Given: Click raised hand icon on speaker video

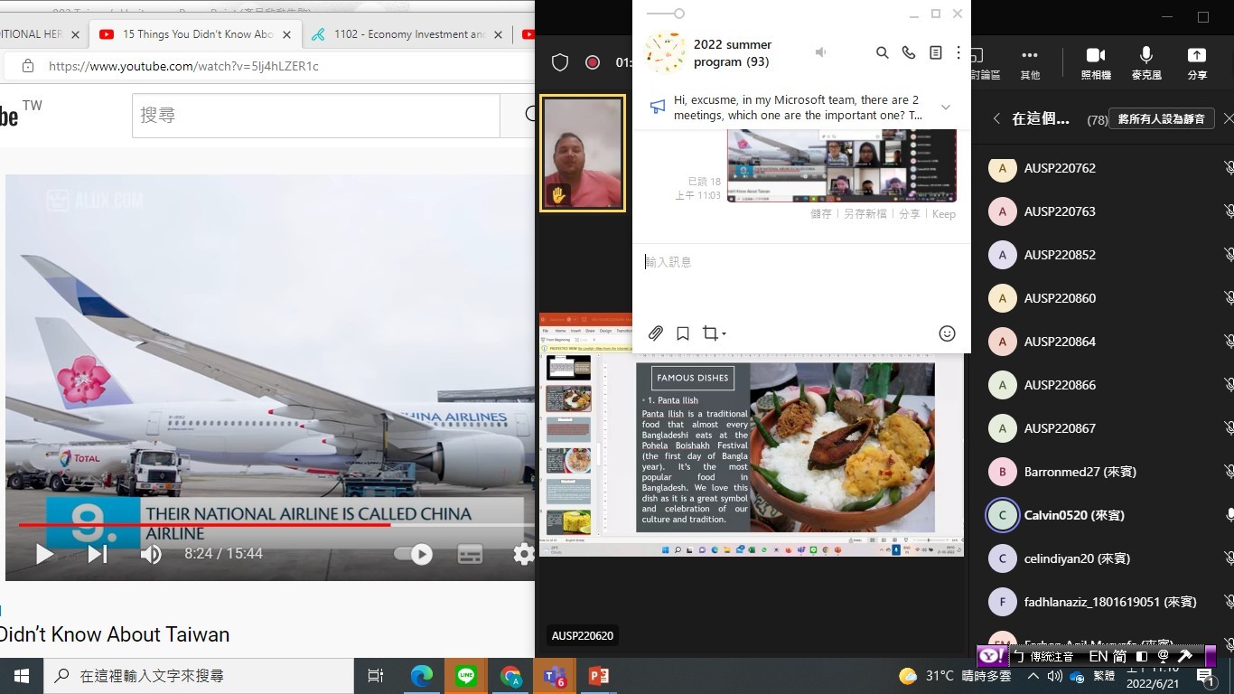Looking at the screenshot, I should (x=558, y=194).
